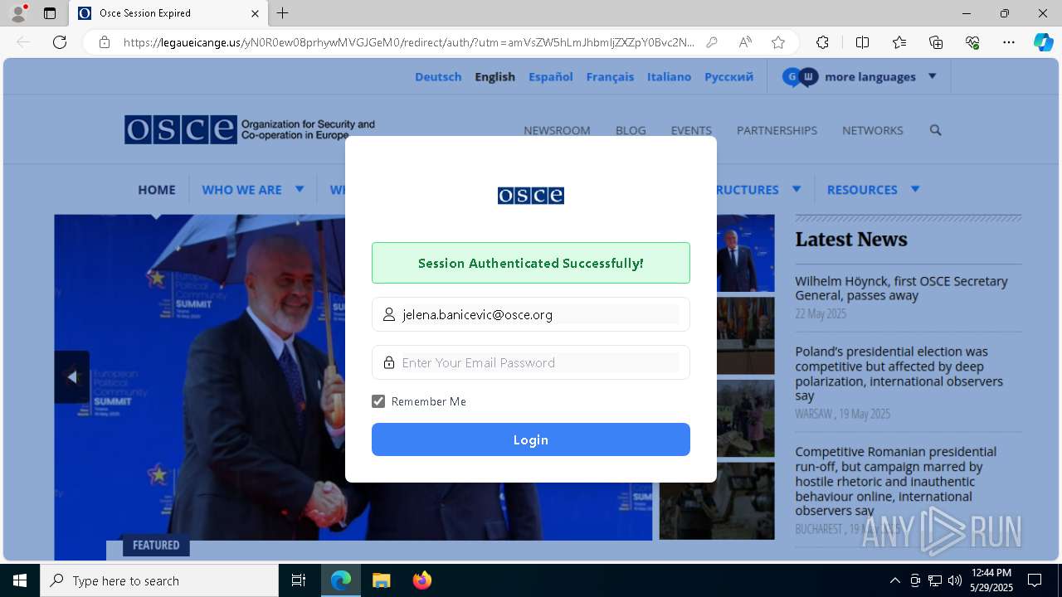Click the address bar URL
Screen dimensions: 1062x597
pyautogui.click(x=408, y=42)
